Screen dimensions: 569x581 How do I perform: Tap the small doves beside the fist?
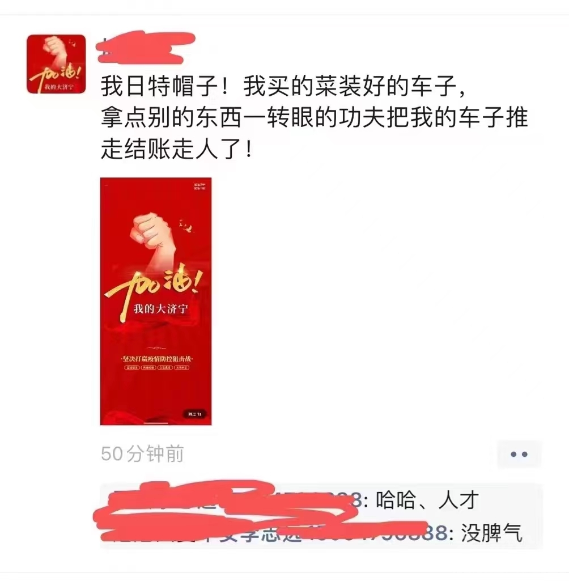coord(185,225)
